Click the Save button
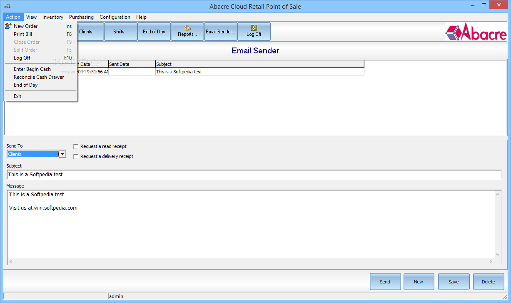Screen dimensions: 511x303 click(454, 282)
